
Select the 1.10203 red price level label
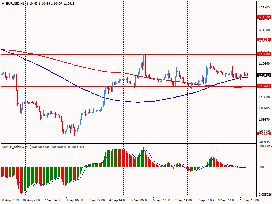pyautogui.click(x=264, y=86)
